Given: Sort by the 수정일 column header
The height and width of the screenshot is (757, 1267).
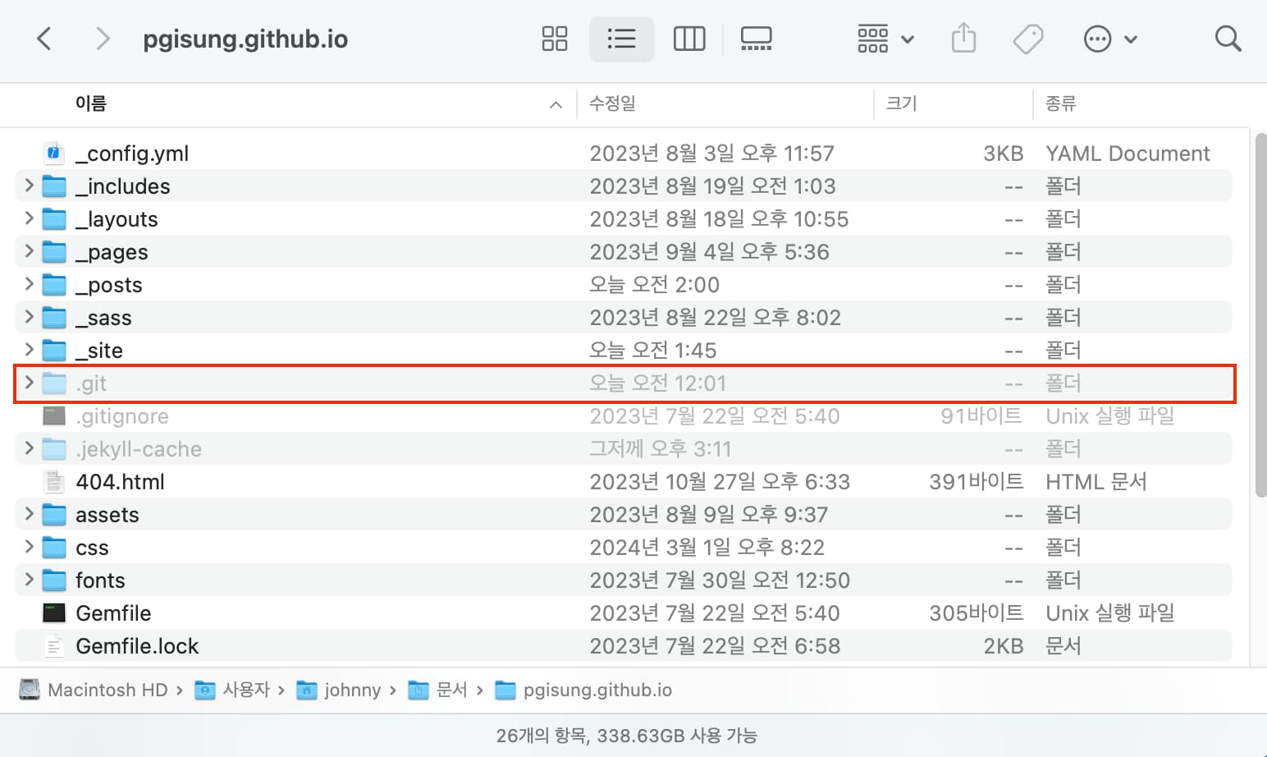Looking at the screenshot, I should (612, 104).
